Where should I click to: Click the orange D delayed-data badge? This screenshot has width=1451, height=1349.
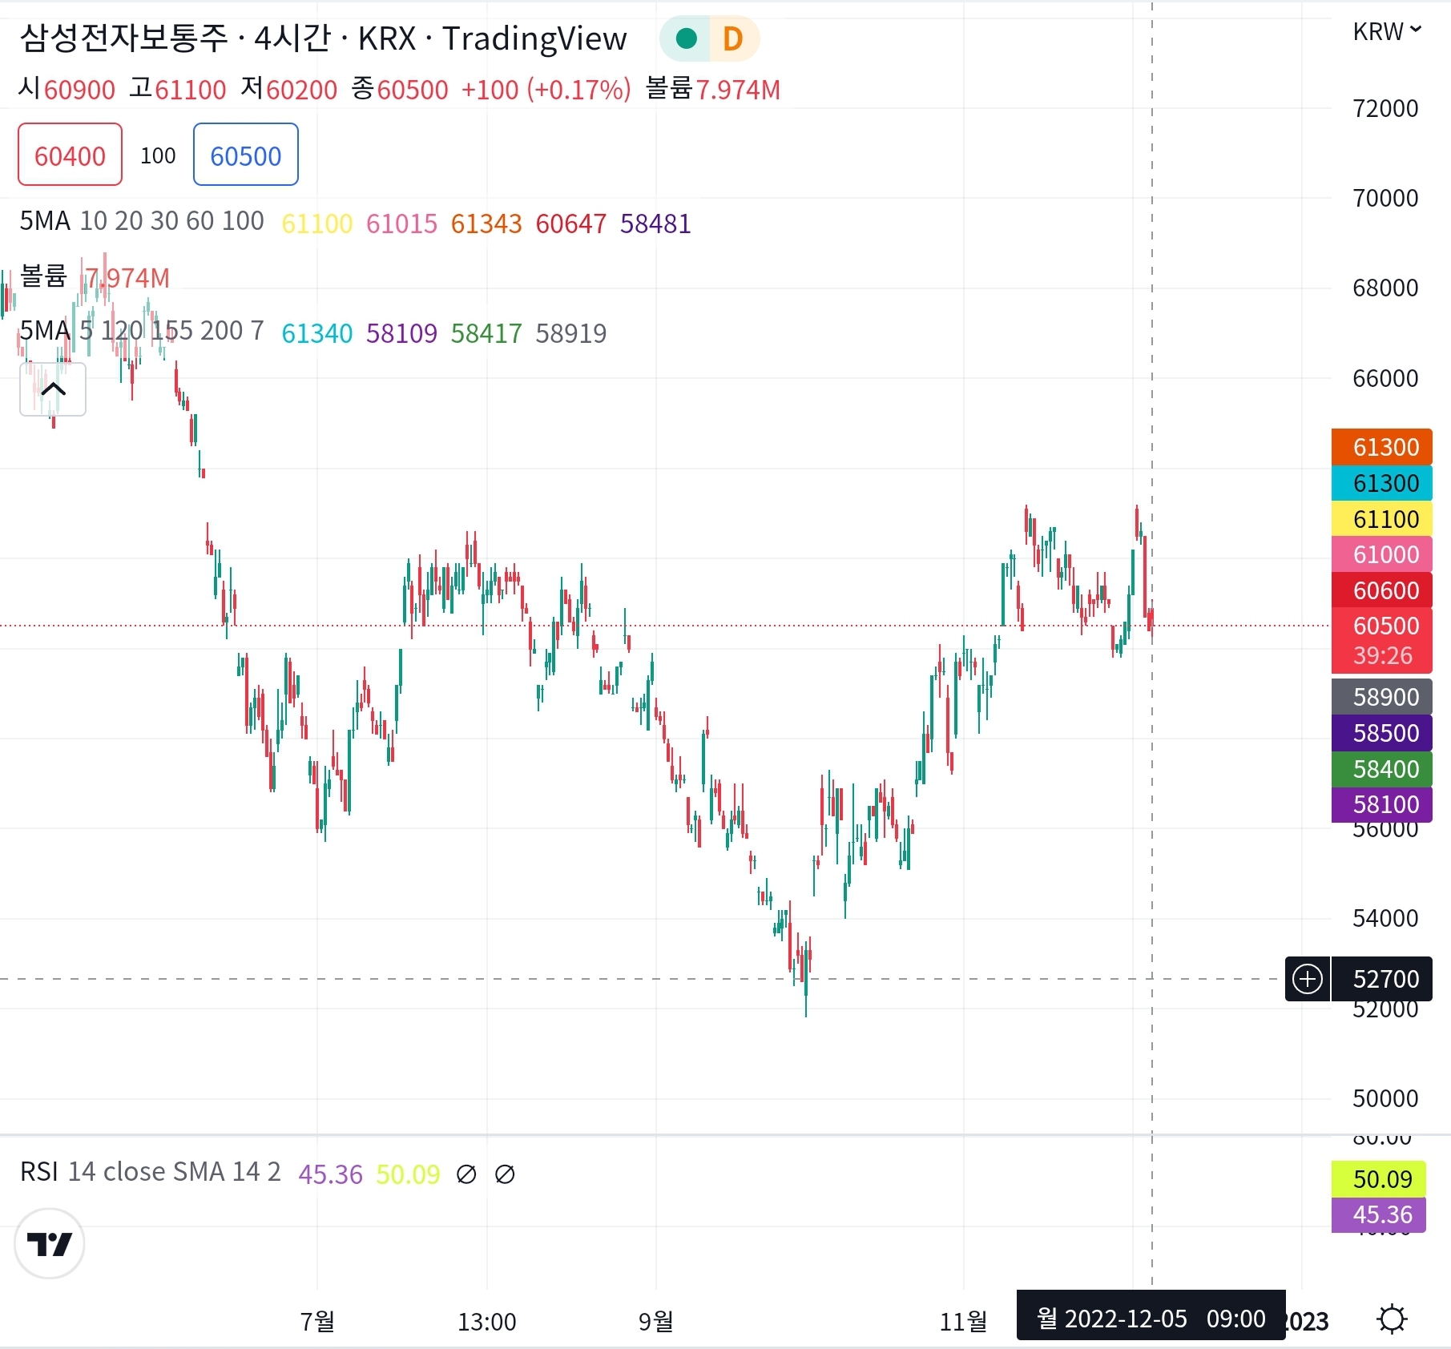pos(732,38)
